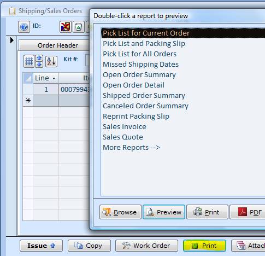265x256 pixels.
Task: Click the Browse button
Action: pyautogui.click(x=120, y=212)
